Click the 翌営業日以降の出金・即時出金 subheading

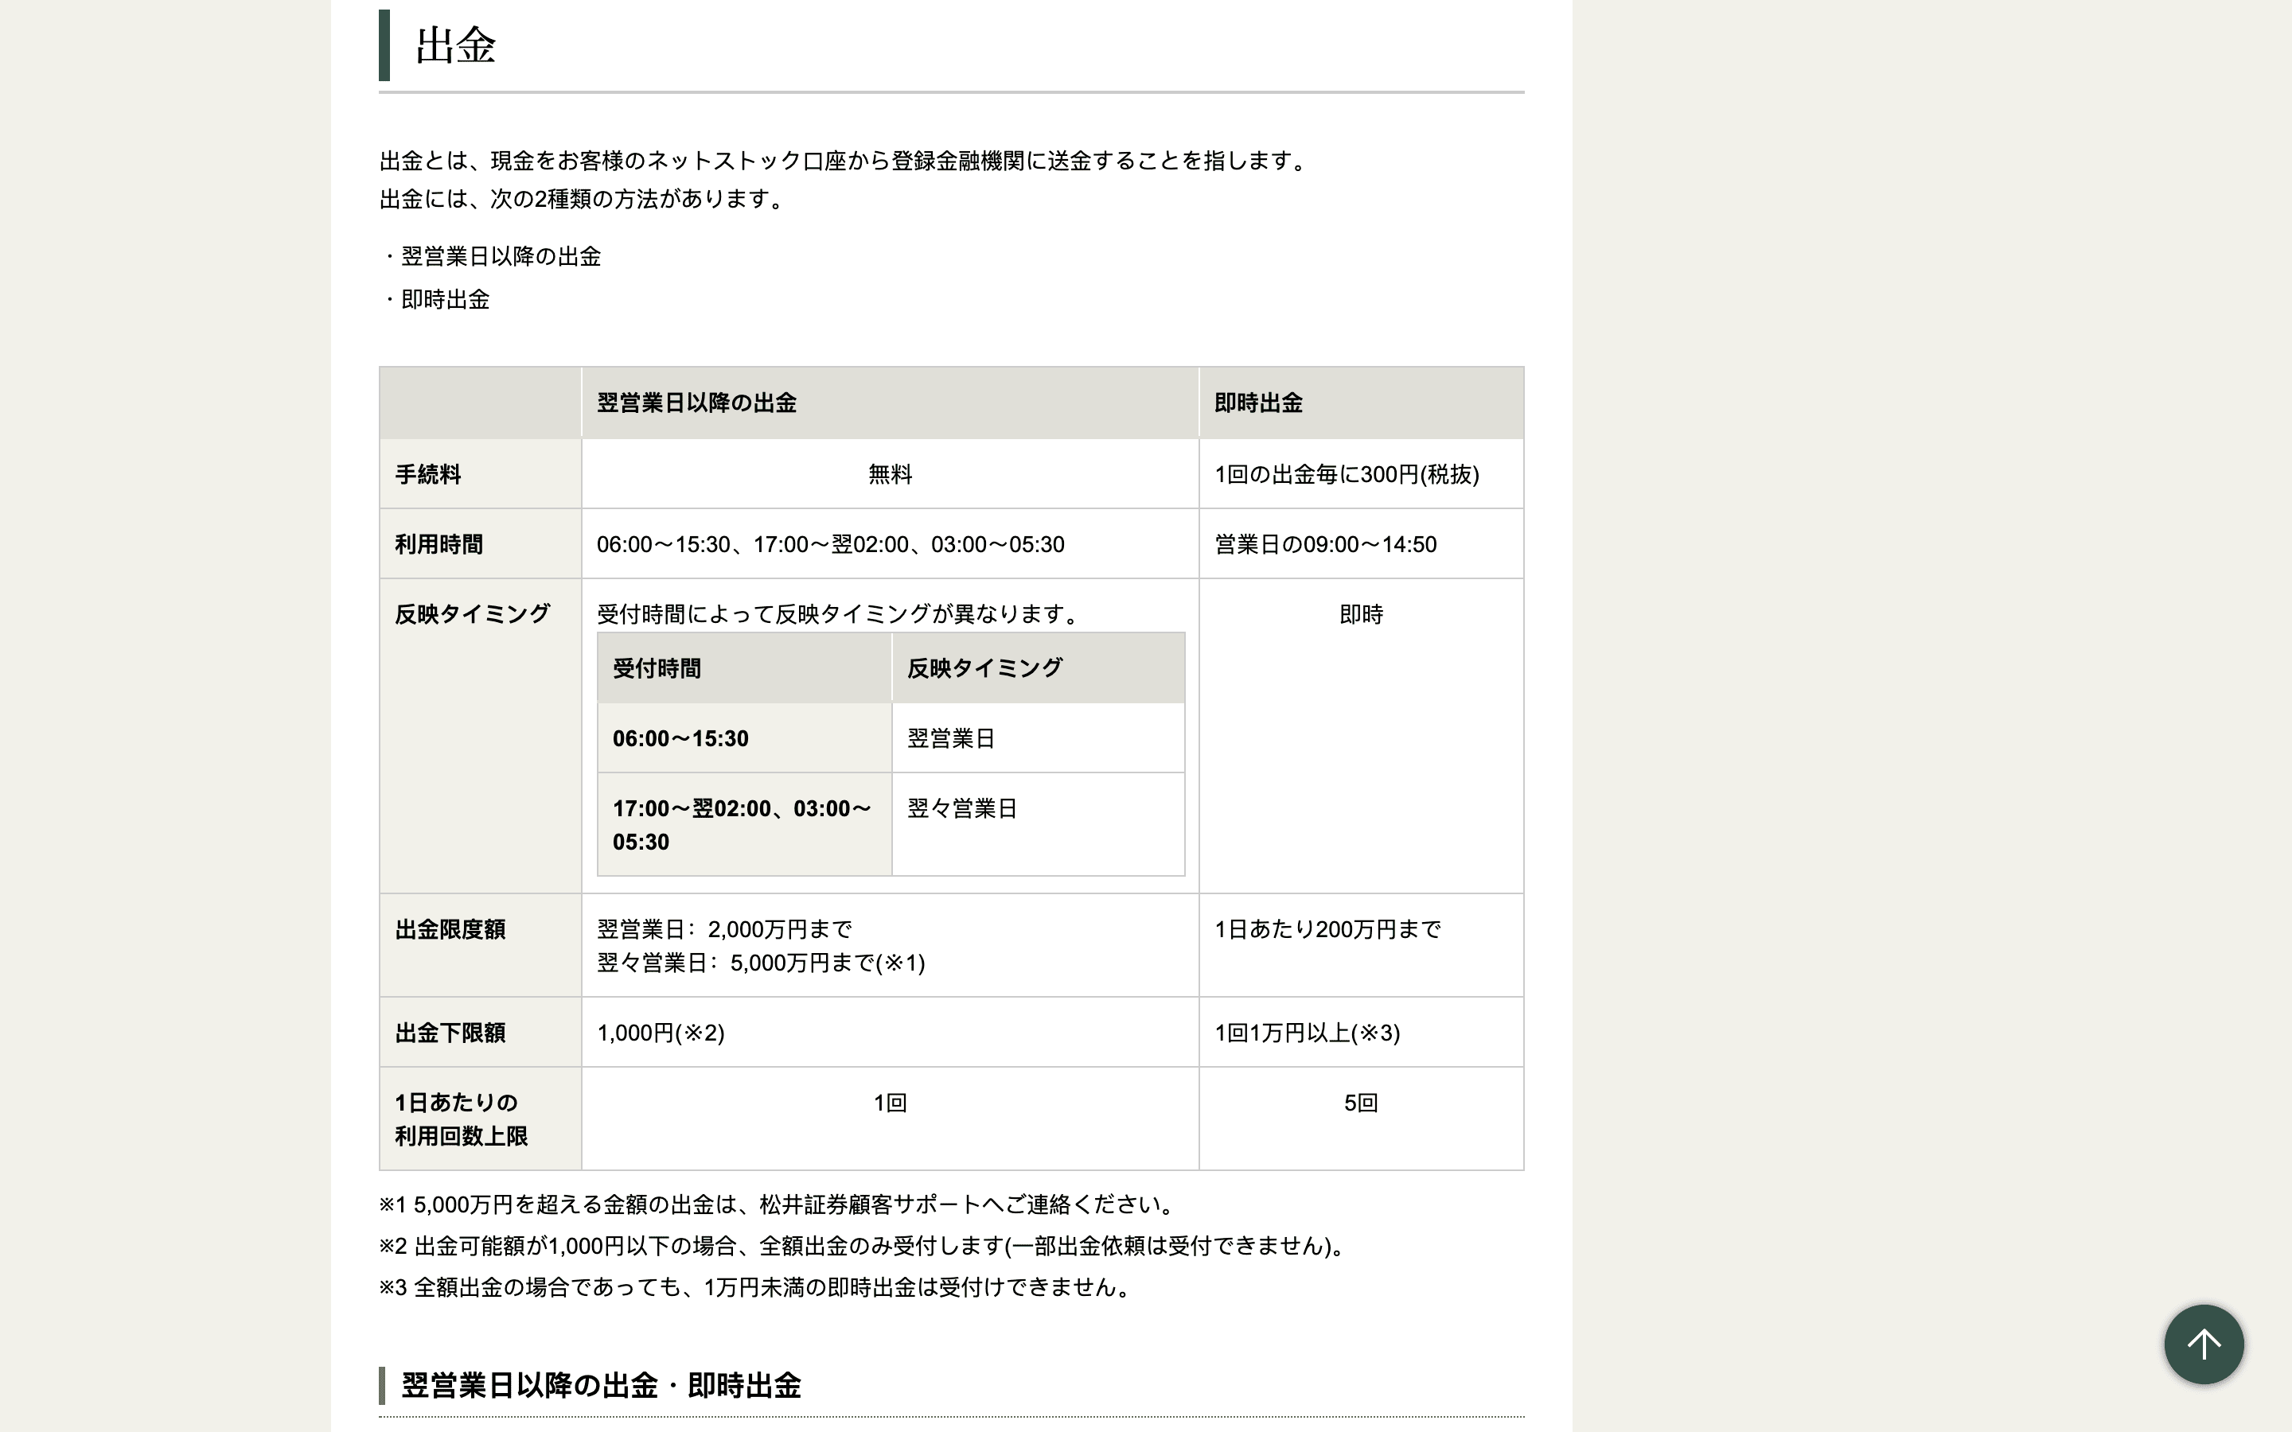click(x=602, y=1386)
